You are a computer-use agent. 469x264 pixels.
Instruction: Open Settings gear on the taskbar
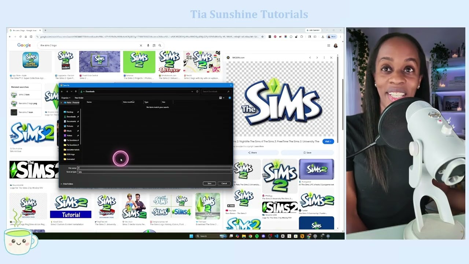tap(328, 236)
